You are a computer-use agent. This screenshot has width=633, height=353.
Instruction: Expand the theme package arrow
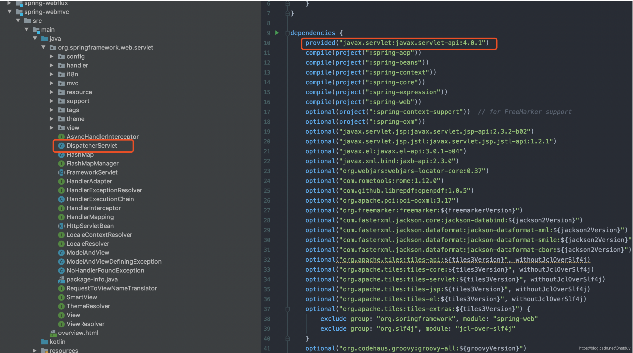(x=51, y=119)
